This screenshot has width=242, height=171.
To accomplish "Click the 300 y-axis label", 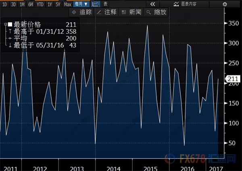I will [x=234, y=43].
